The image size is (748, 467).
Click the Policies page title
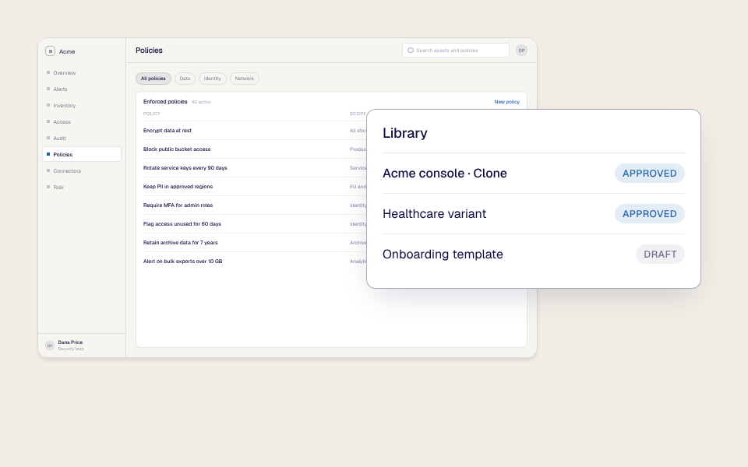tap(149, 51)
